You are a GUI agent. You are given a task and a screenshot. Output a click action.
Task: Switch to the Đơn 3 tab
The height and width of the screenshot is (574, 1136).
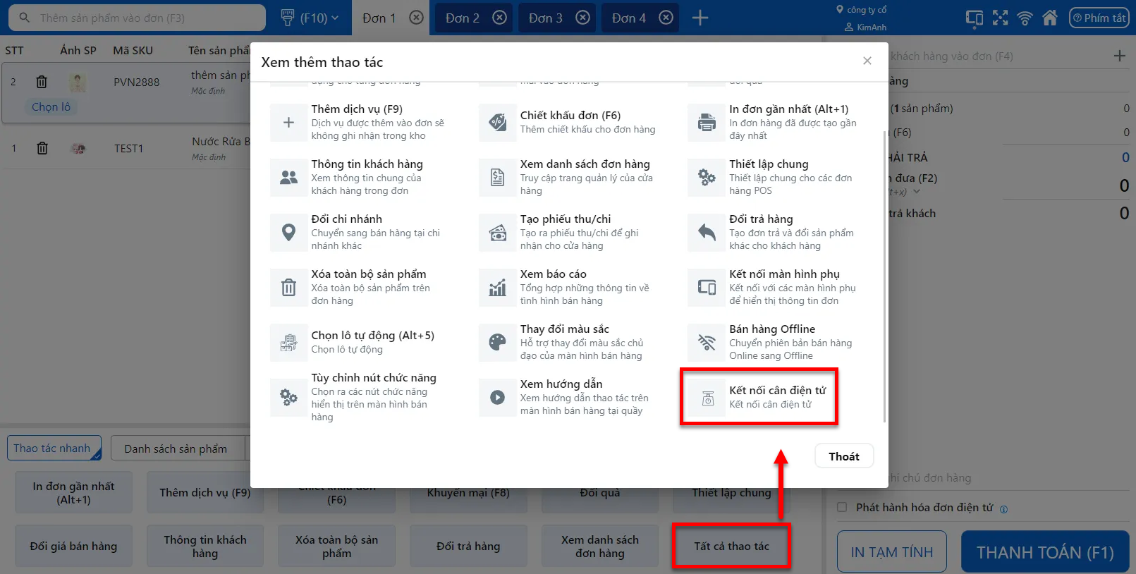tap(545, 18)
